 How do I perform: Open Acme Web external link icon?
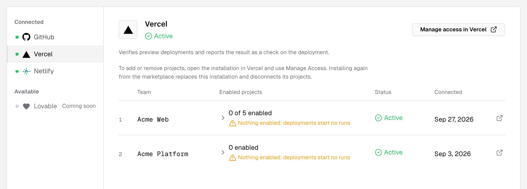[500, 118]
